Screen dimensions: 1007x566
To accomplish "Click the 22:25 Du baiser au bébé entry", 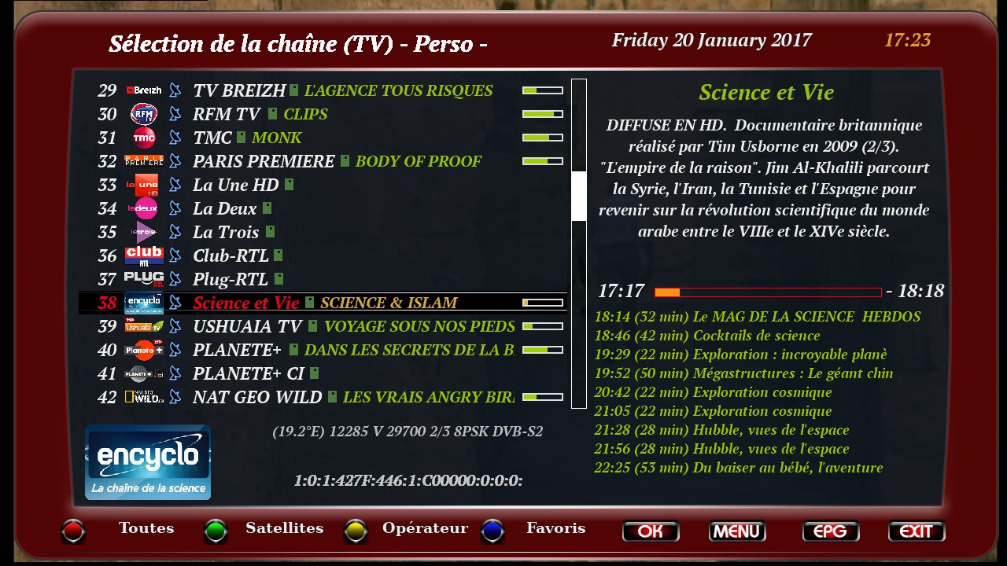I will pos(739,468).
